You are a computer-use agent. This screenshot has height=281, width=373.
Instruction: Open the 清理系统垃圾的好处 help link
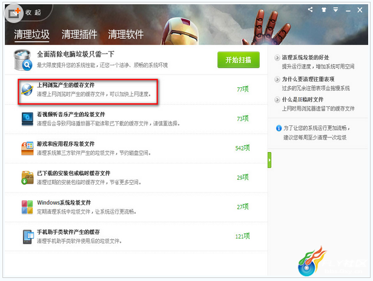305,58
